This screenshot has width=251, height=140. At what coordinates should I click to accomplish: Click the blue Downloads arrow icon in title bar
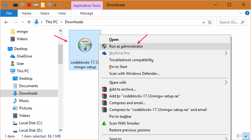pyautogui.click(x=5, y=5)
